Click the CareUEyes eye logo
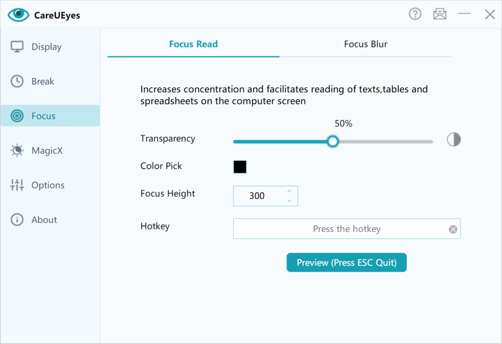 coord(18,15)
